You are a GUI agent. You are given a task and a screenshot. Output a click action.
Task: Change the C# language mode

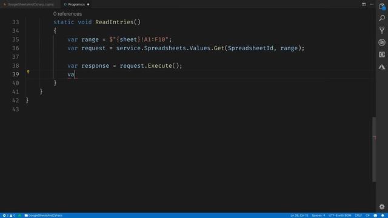(x=367, y=216)
